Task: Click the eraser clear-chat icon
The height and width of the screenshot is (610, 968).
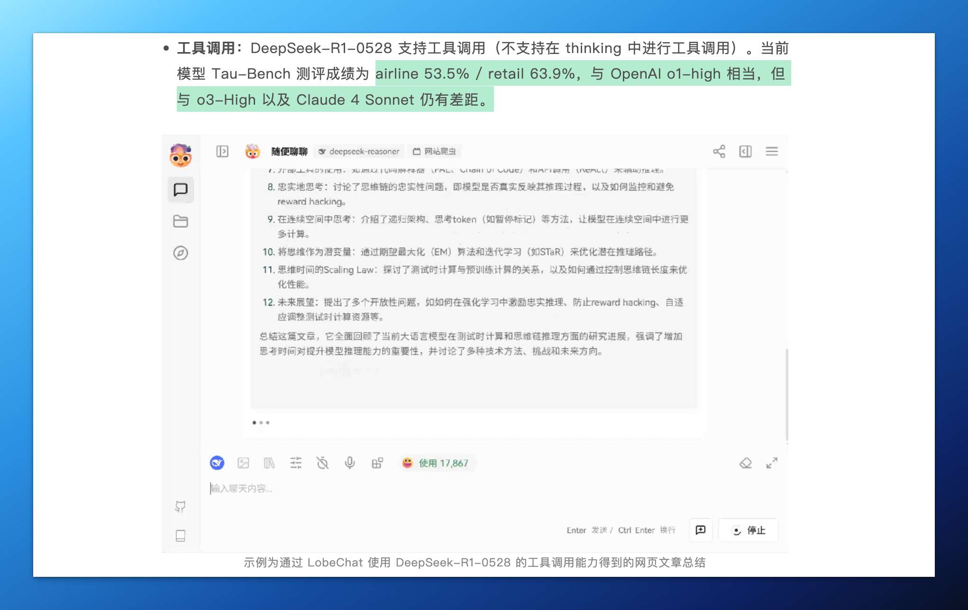Action: (x=746, y=463)
